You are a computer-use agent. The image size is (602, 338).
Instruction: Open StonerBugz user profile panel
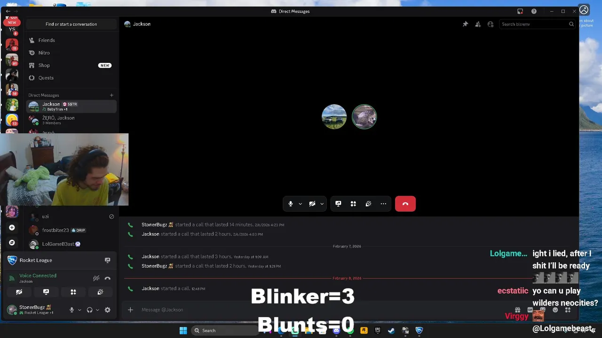point(35,310)
